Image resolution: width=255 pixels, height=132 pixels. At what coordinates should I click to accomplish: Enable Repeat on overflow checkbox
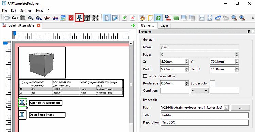coord(145,76)
